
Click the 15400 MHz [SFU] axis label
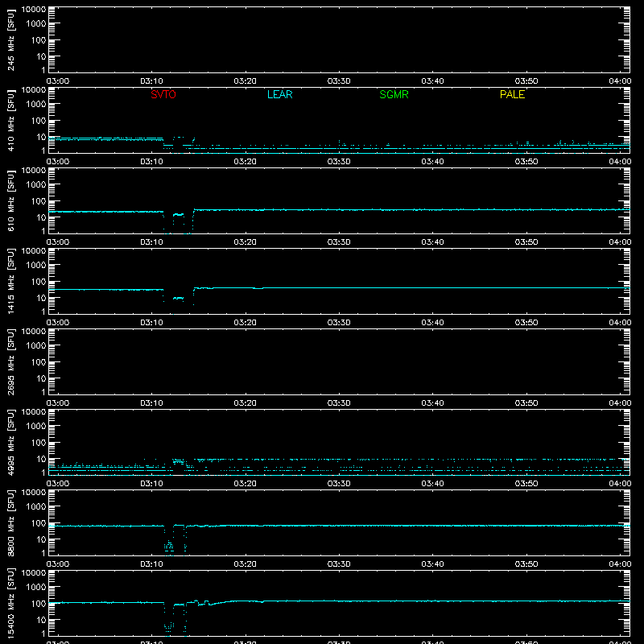coord(10,604)
